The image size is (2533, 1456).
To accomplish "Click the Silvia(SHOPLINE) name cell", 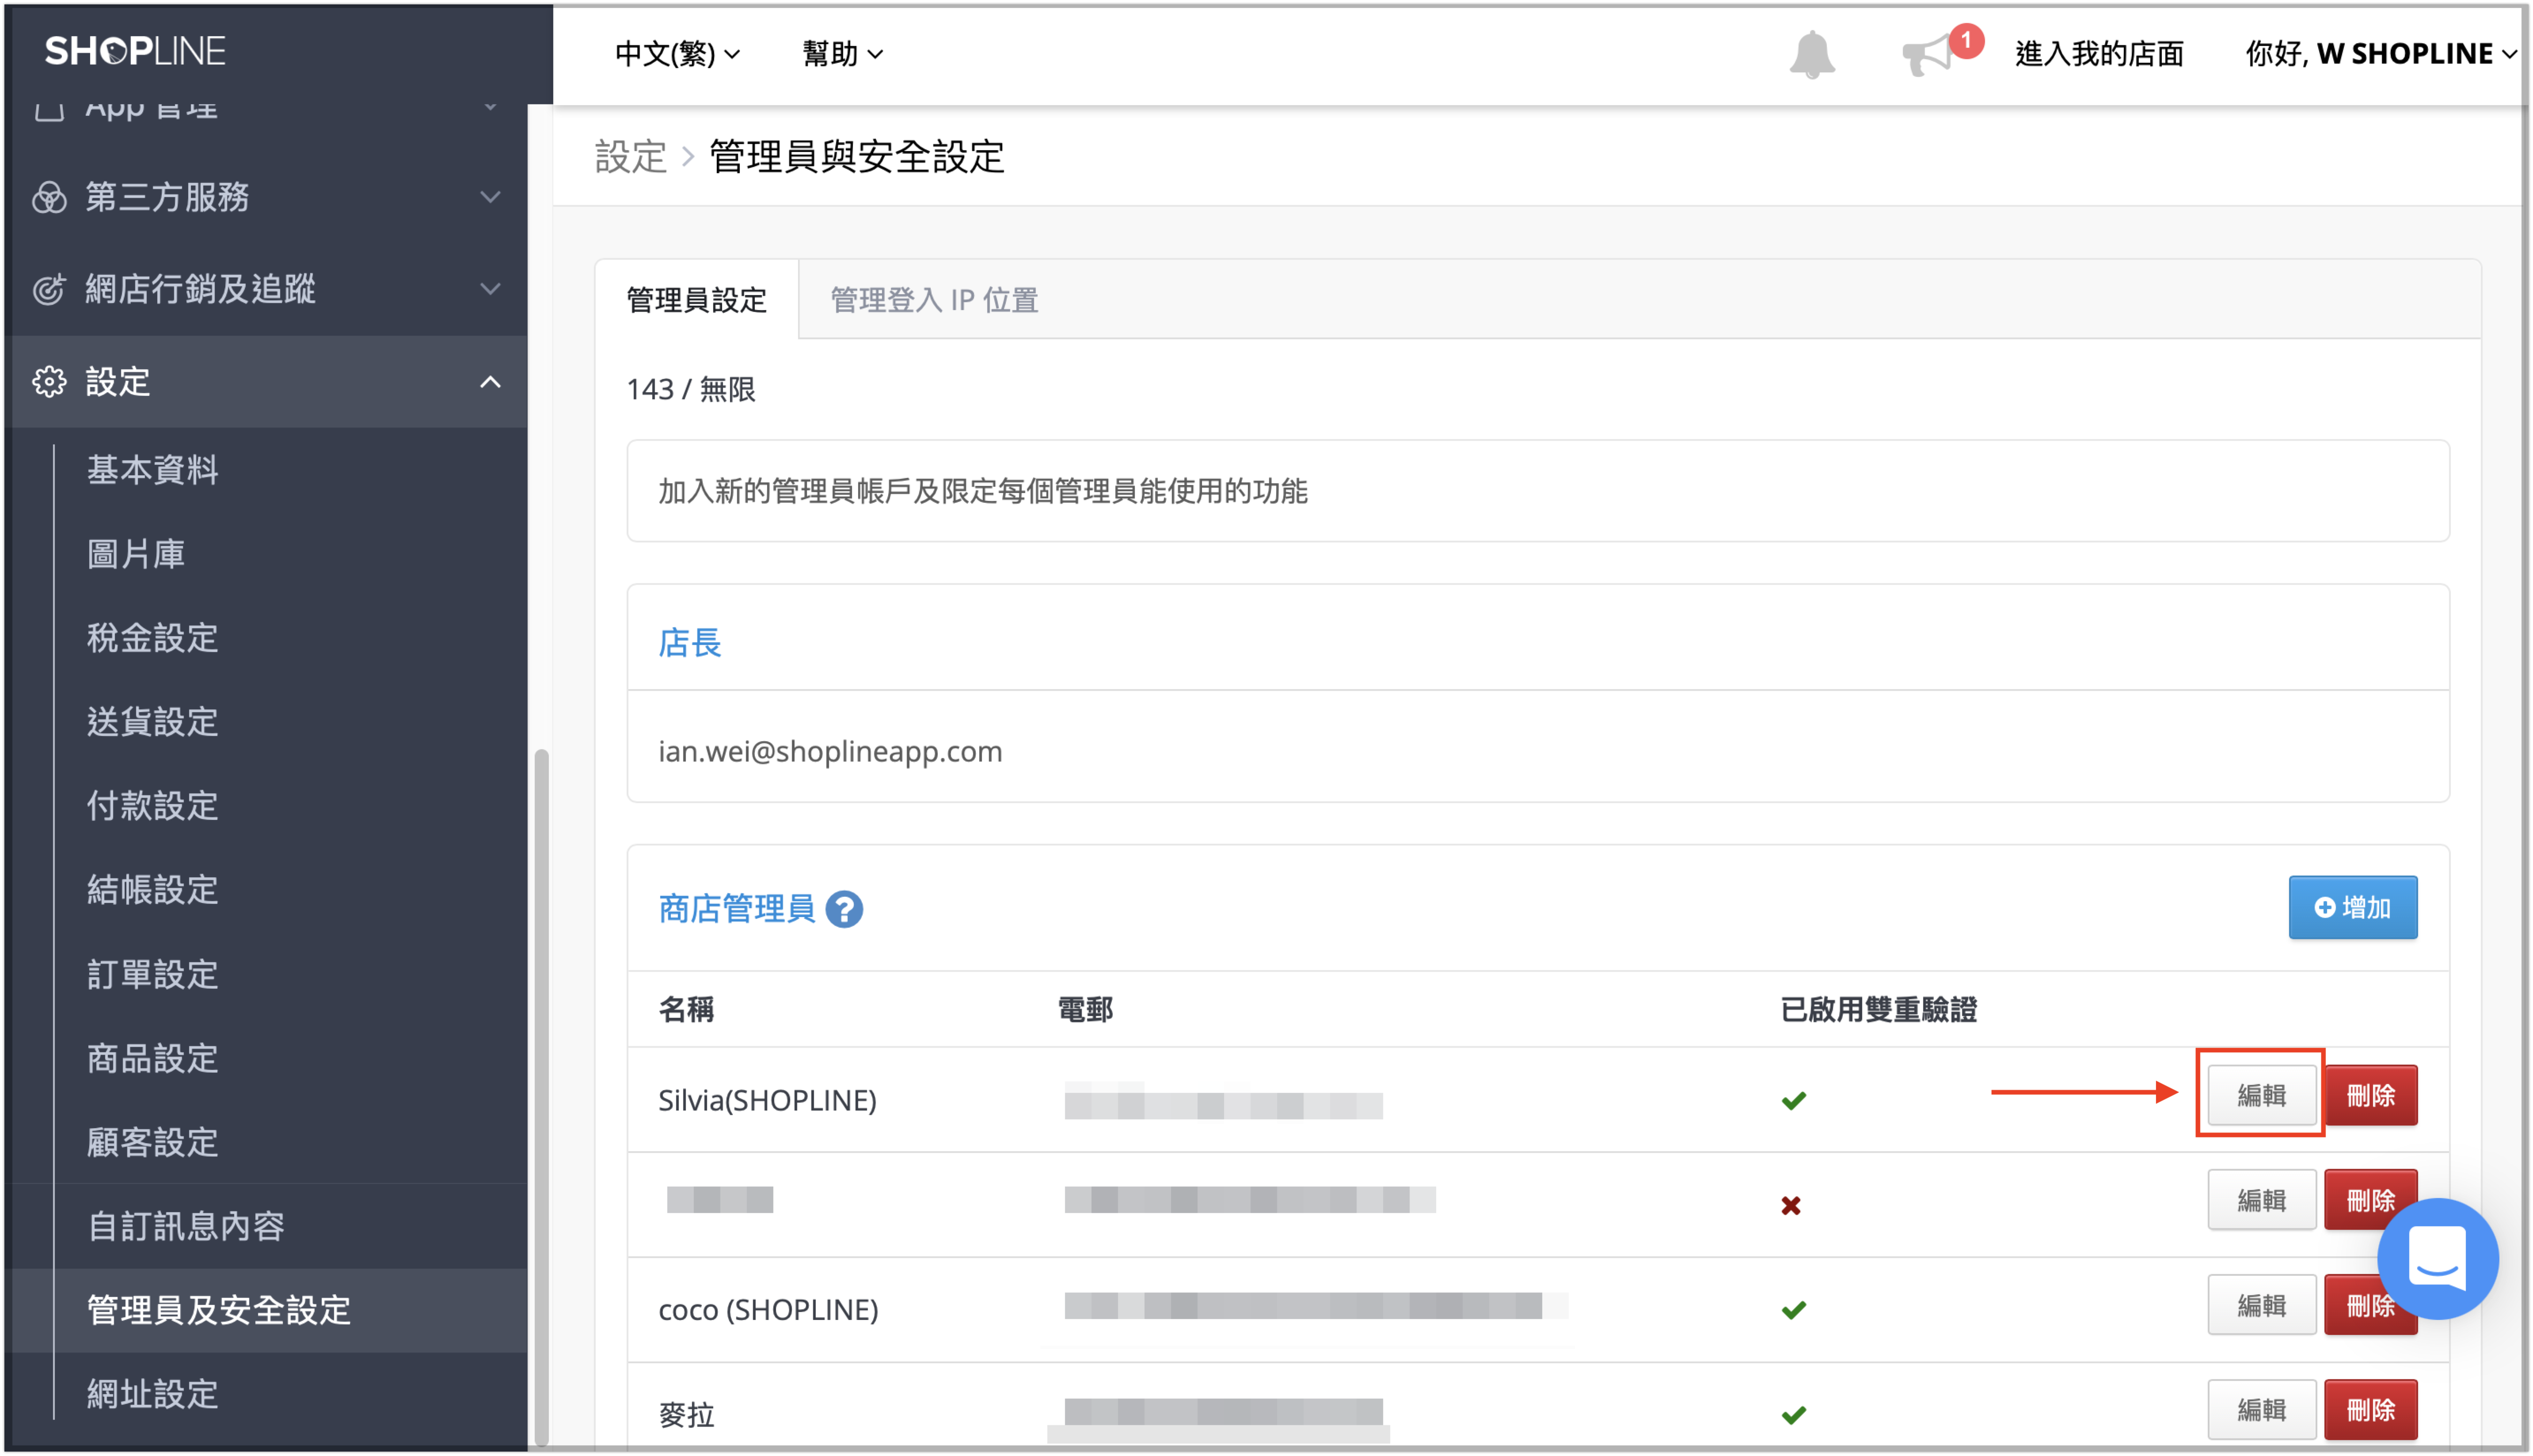I will tap(767, 1100).
